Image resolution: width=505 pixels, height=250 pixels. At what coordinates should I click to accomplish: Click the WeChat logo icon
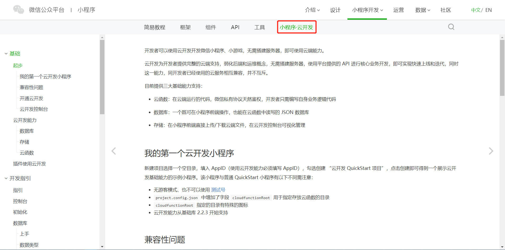(x=18, y=10)
